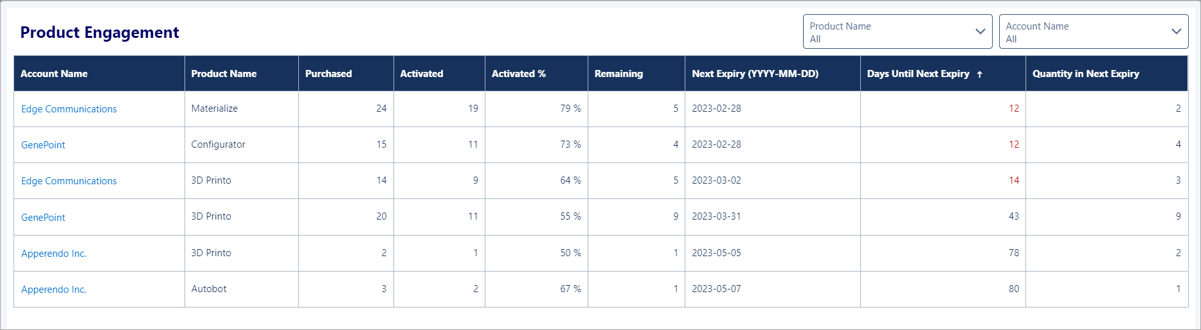The image size is (1201, 330).
Task: Open GenePoint link in Configurator row
Action: pos(43,145)
